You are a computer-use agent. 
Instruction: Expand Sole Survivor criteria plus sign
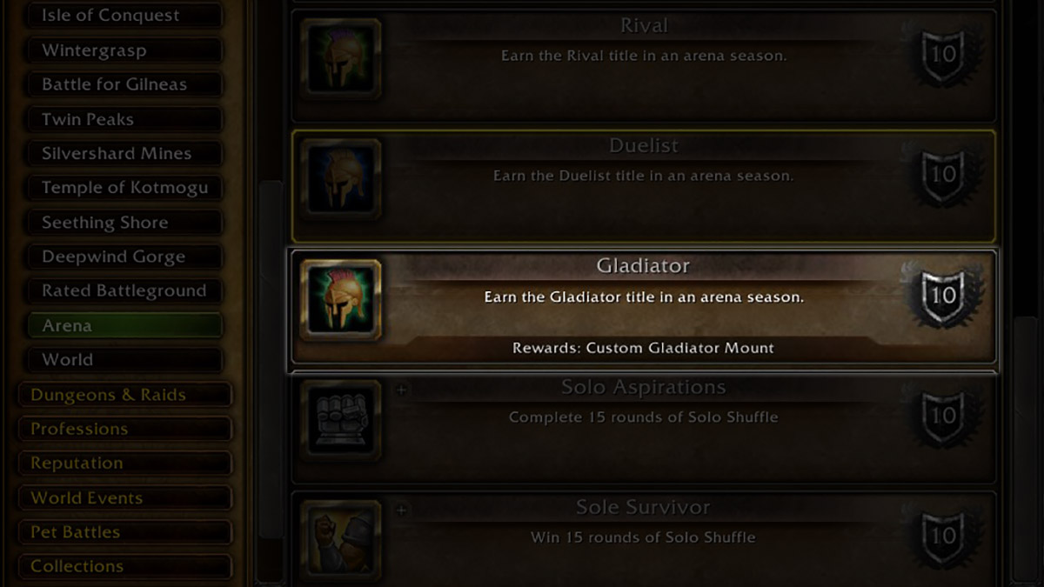tap(401, 510)
